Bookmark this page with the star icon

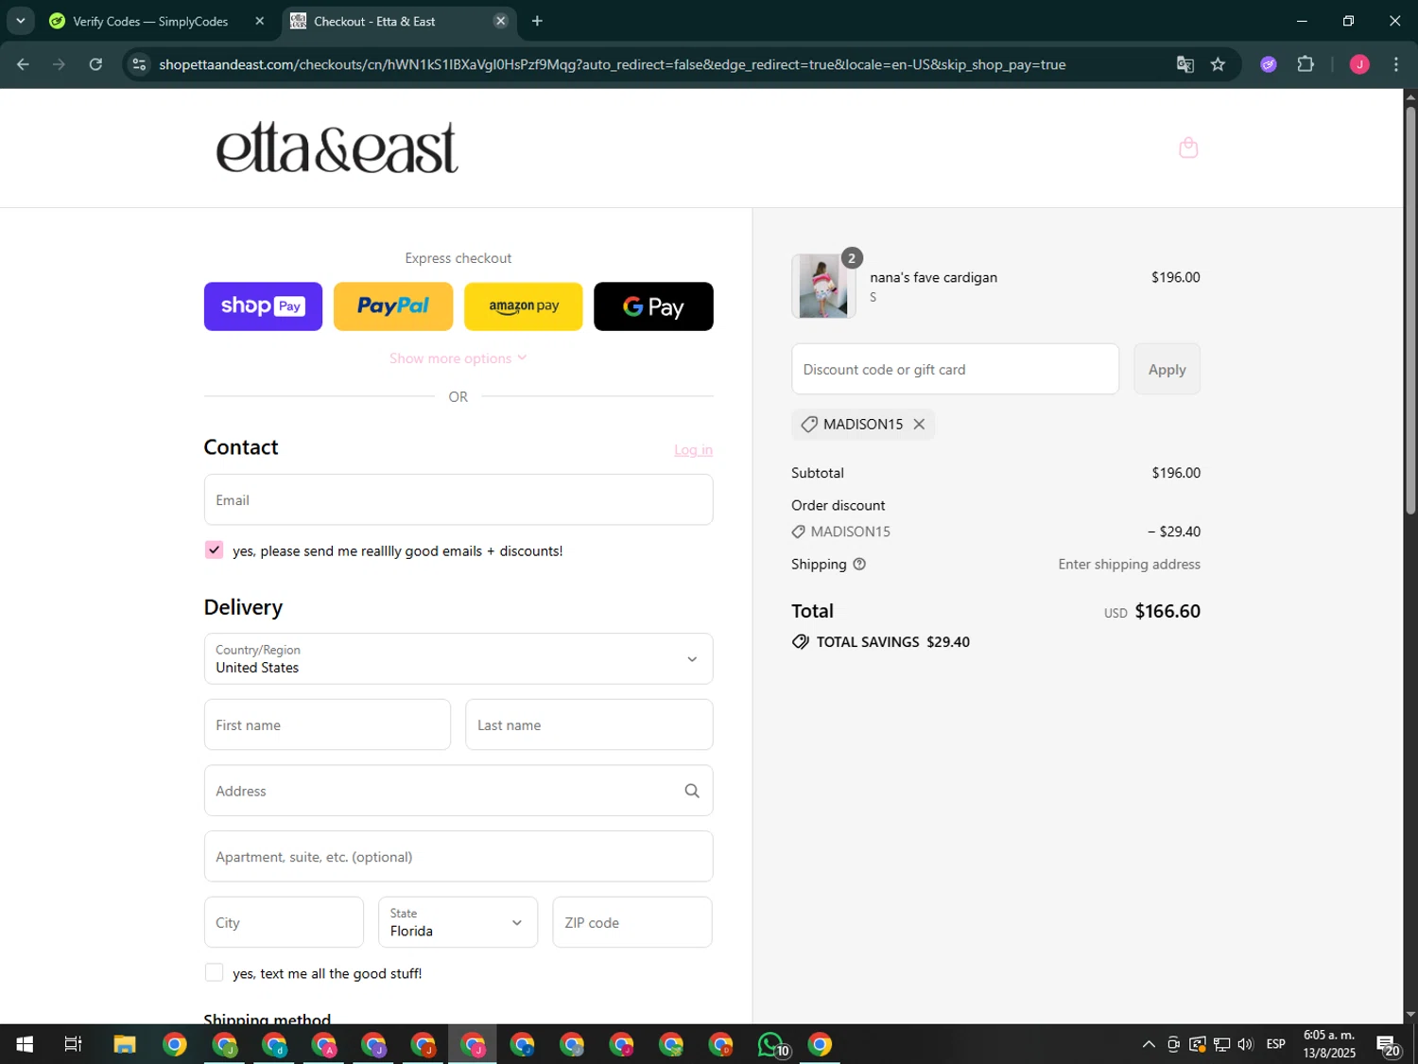[x=1218, y=64]
